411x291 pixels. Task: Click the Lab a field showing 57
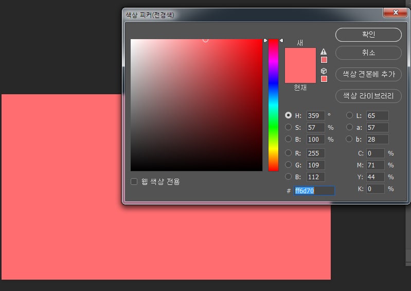point(377,128)
